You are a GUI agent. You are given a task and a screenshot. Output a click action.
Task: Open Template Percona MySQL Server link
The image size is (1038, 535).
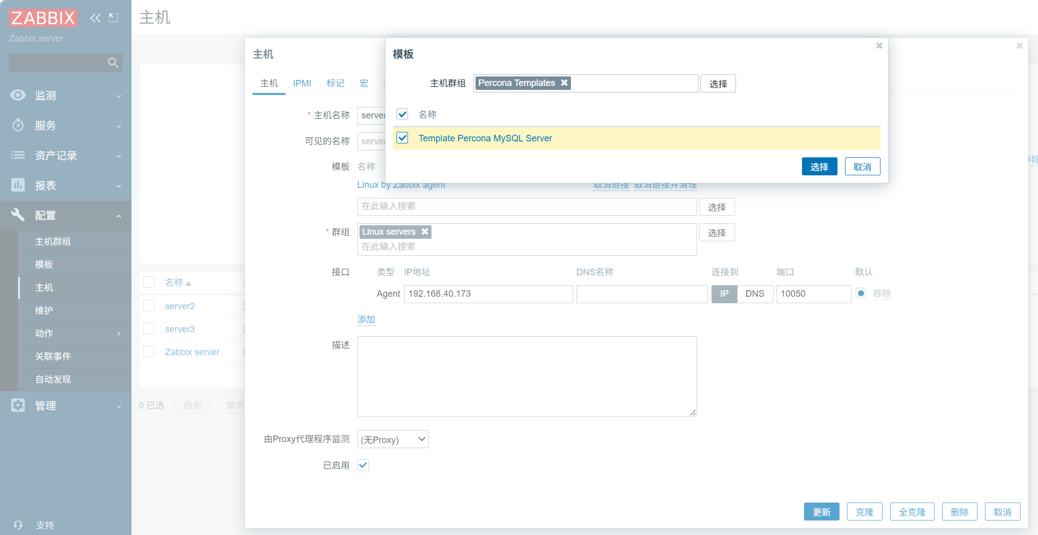click(x=485, y=138)
